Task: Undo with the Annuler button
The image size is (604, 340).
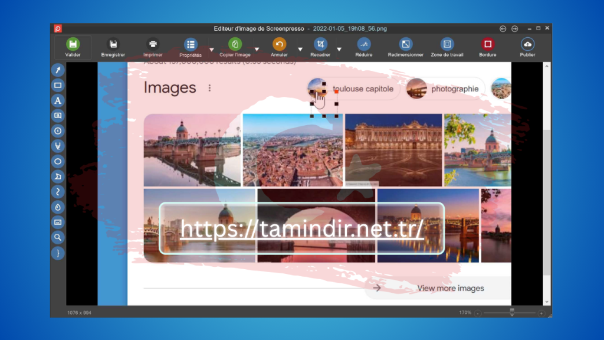Action: point(279,47)
